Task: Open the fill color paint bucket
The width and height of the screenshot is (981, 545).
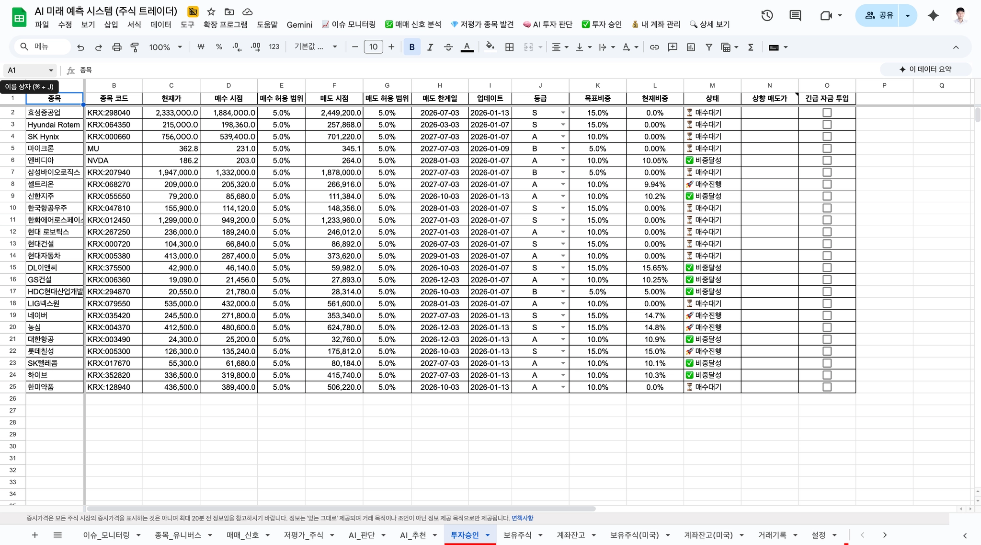Action: click(490, 47)
